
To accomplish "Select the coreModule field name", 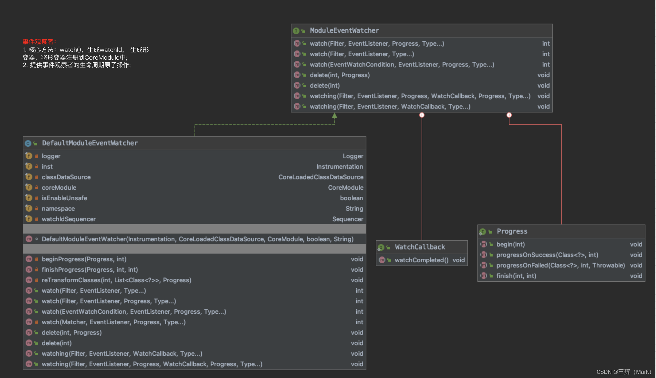I will (59, 188).
